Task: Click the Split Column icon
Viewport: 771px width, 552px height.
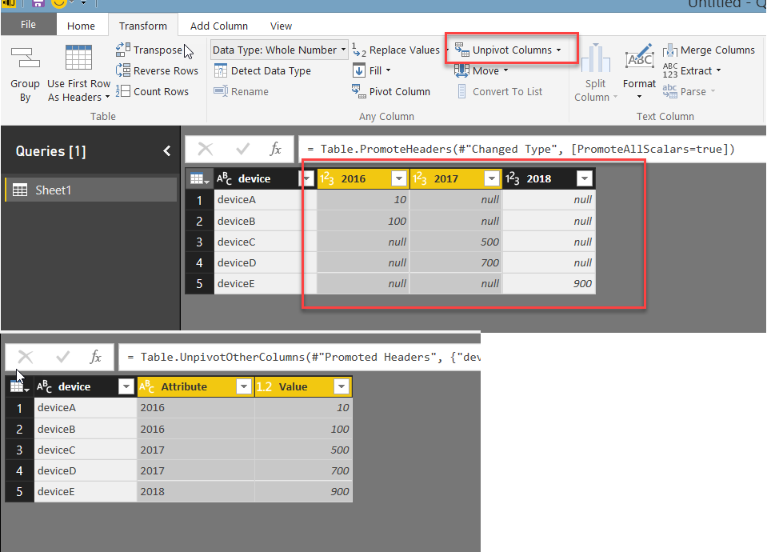Action: pos(596,58)
